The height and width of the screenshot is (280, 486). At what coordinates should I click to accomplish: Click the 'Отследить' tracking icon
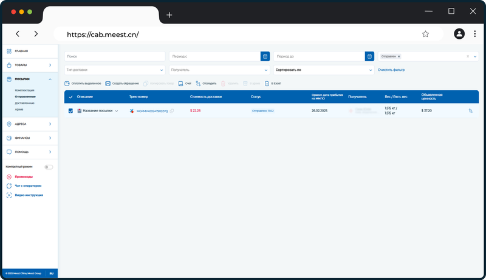198,84
